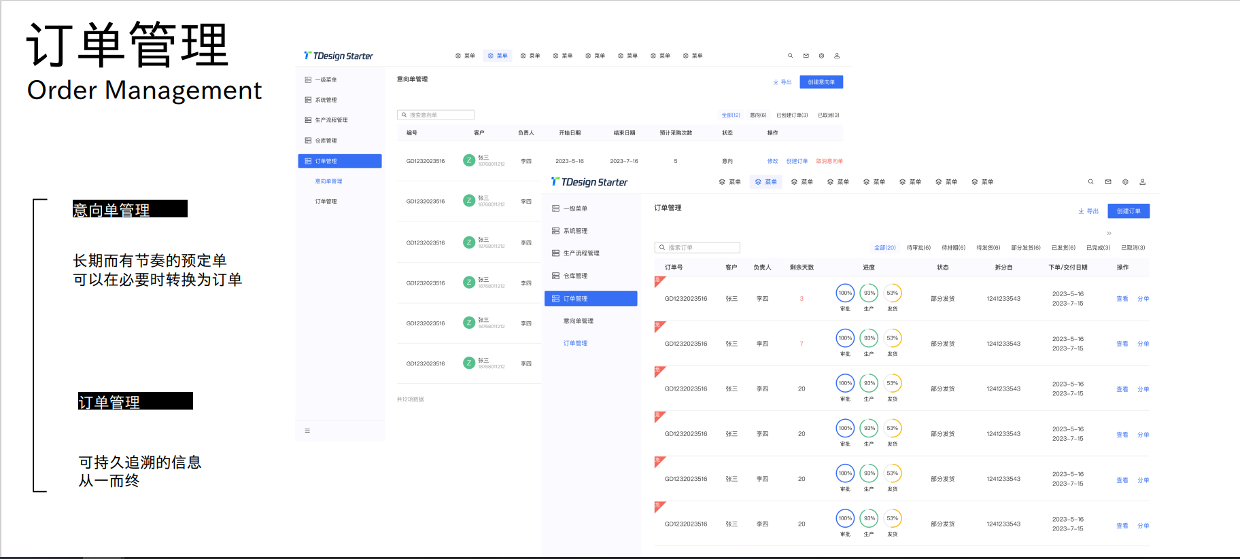Select 待发货(6) filter tab
This screenshot has height=559, width=1240.
(988, 248)
